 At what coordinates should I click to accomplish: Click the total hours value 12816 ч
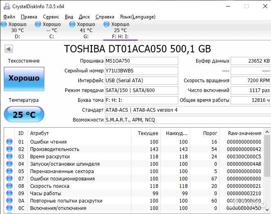(251, 100)
